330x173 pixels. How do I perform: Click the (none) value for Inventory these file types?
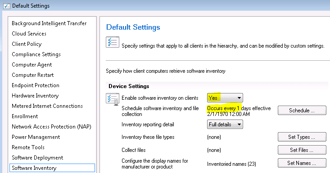coord(214,137)
